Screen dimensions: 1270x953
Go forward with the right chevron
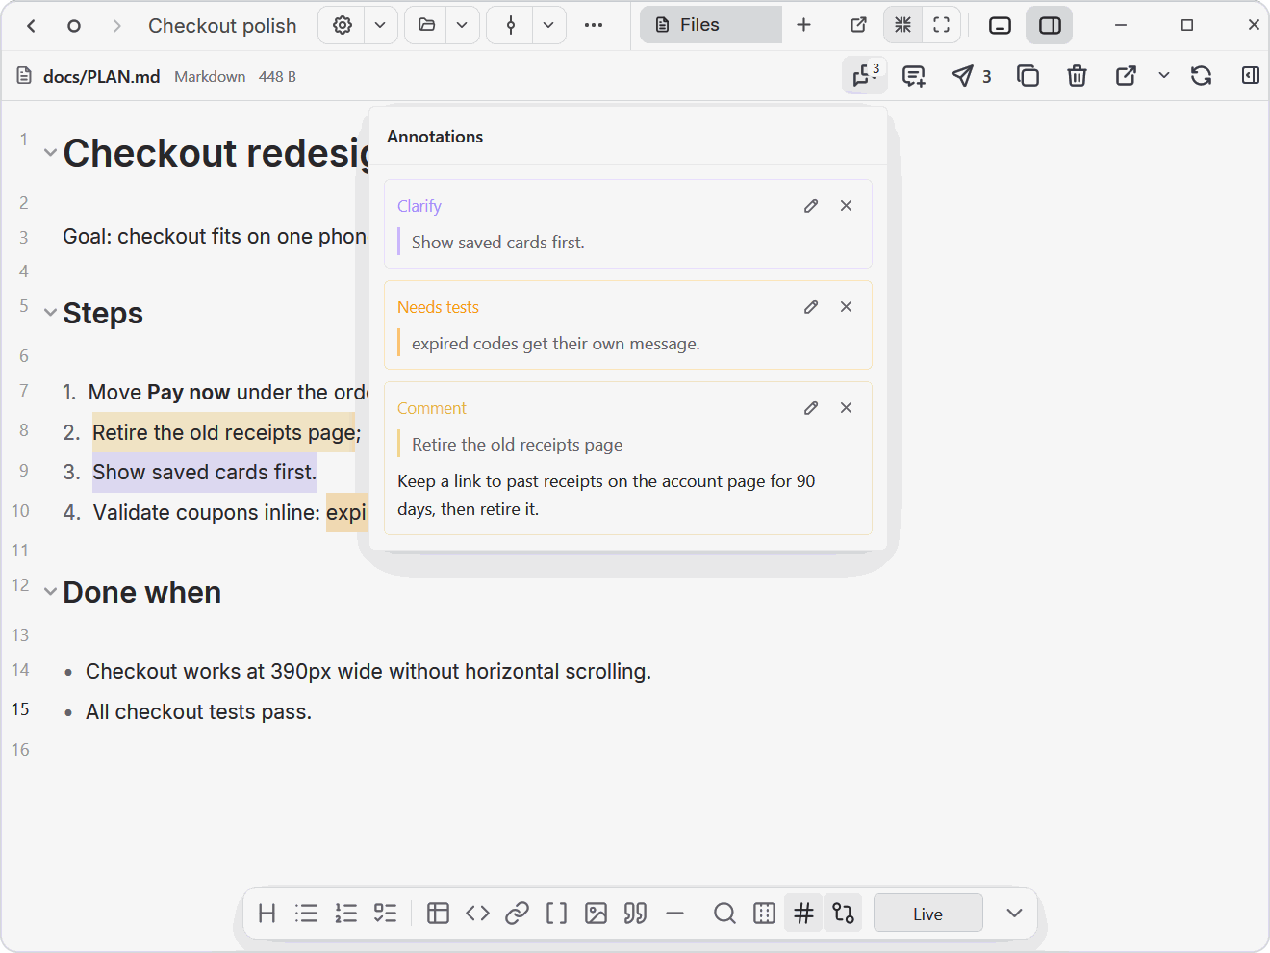click(116, 26)
